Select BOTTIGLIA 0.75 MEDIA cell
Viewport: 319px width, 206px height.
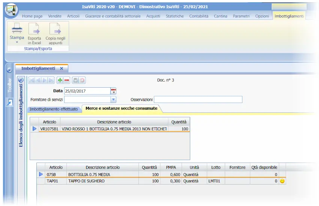click(102, 175)
